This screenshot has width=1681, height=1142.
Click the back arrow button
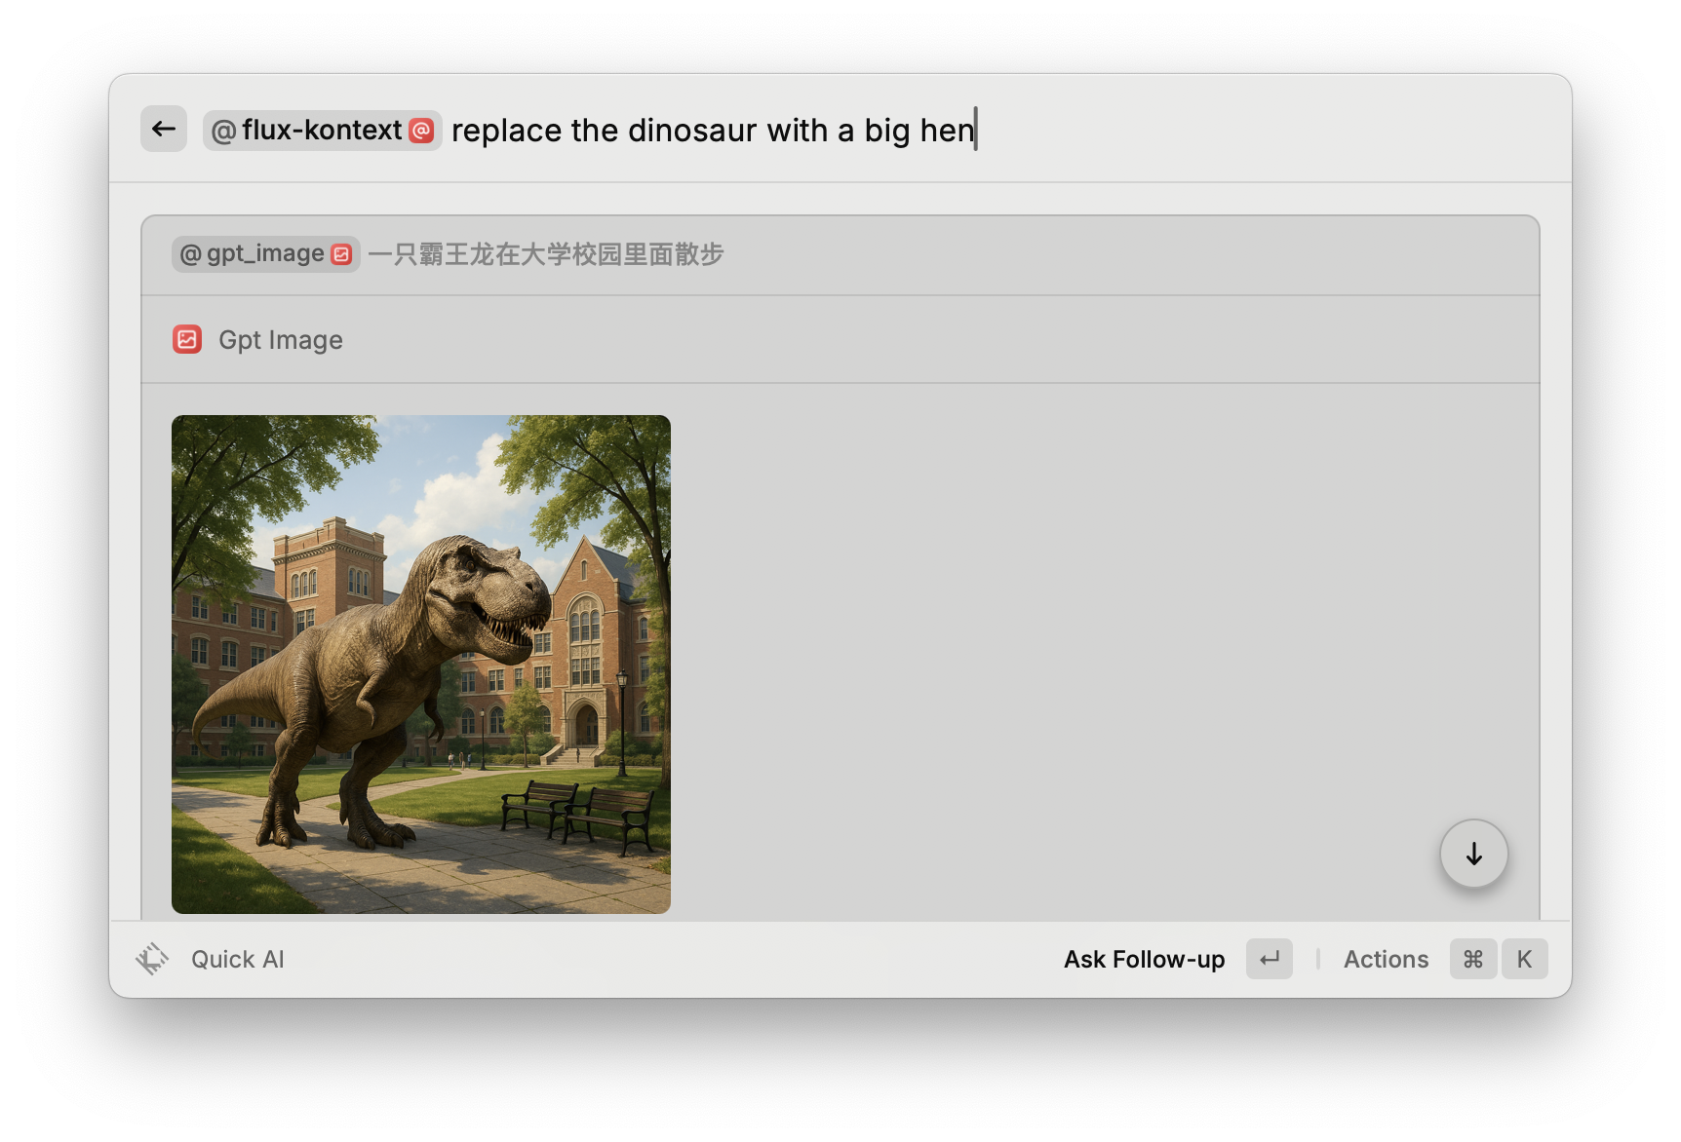pyautogui.click(x=164, y=129)
